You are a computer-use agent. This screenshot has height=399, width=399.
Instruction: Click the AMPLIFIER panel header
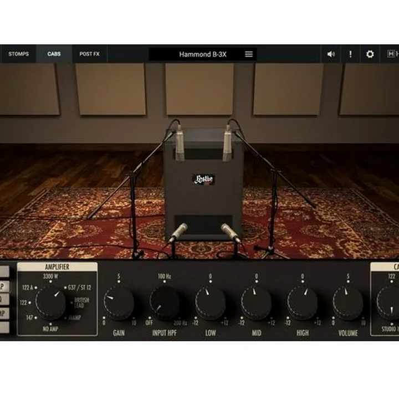click(x=57, y=267)
